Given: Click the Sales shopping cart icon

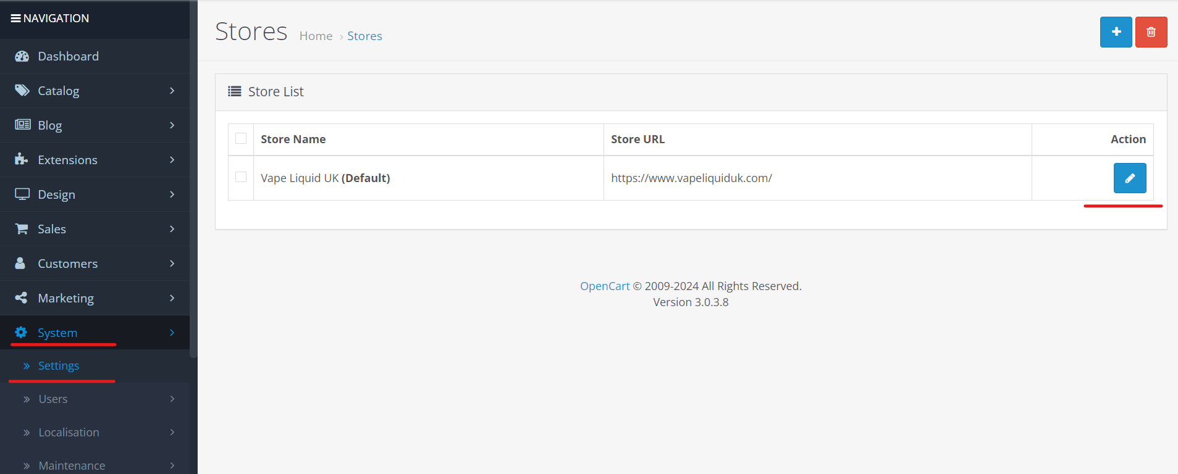Looking at the screenshot, I should pos(21,229).
